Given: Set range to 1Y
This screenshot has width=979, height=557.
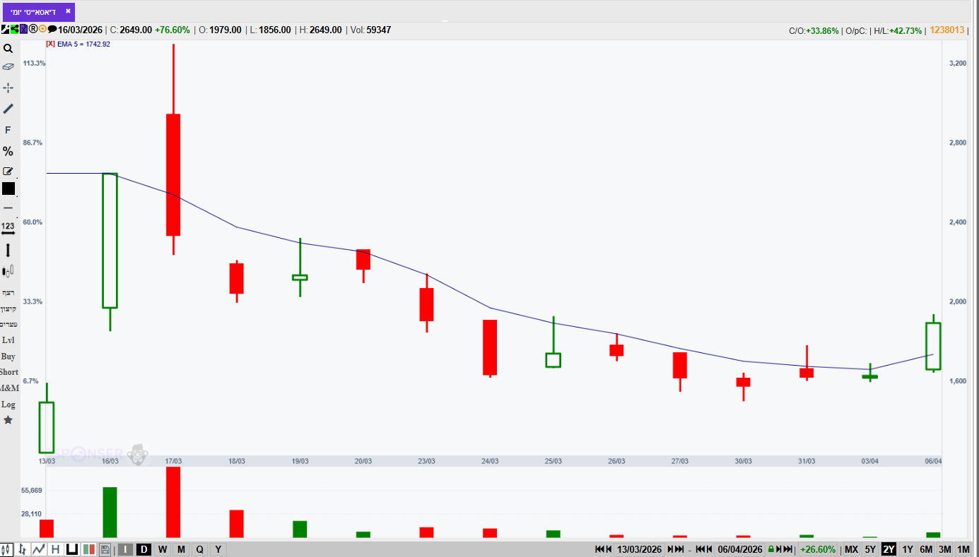Looking at the screenshot, I should click(x=908, y=549).
